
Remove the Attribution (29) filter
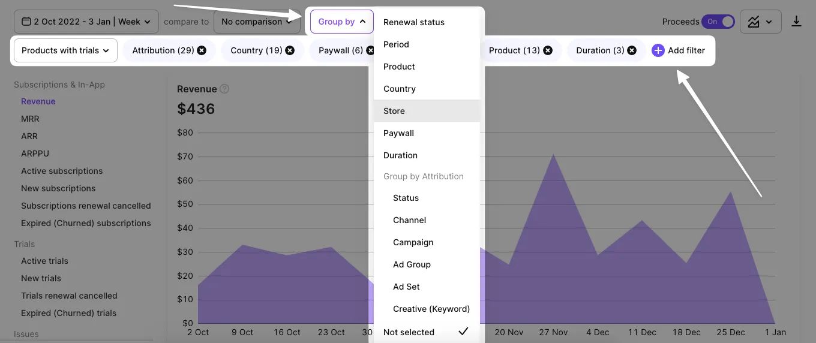[202, 50]
